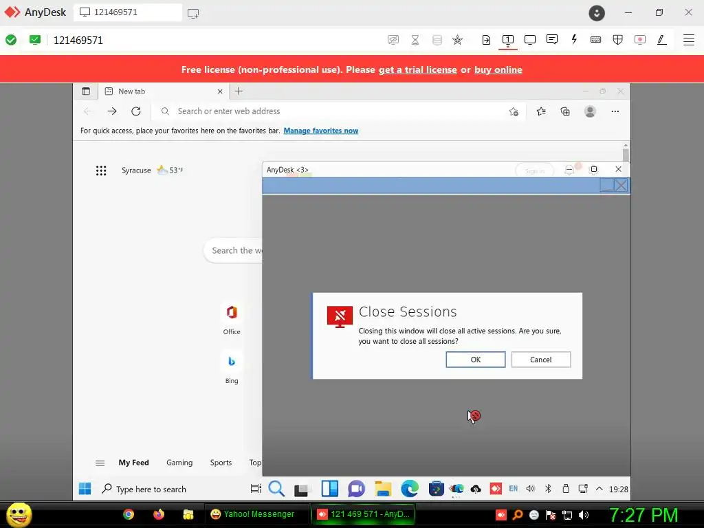Select the My Feed tab
This screenshot has height=528, width=704.
tap(134, 463)
